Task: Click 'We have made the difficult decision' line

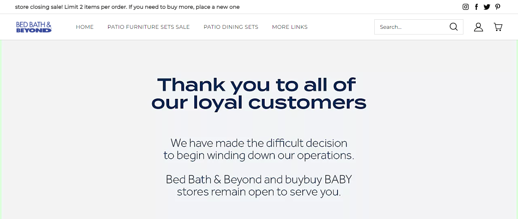Action: (x=259, y=143)
